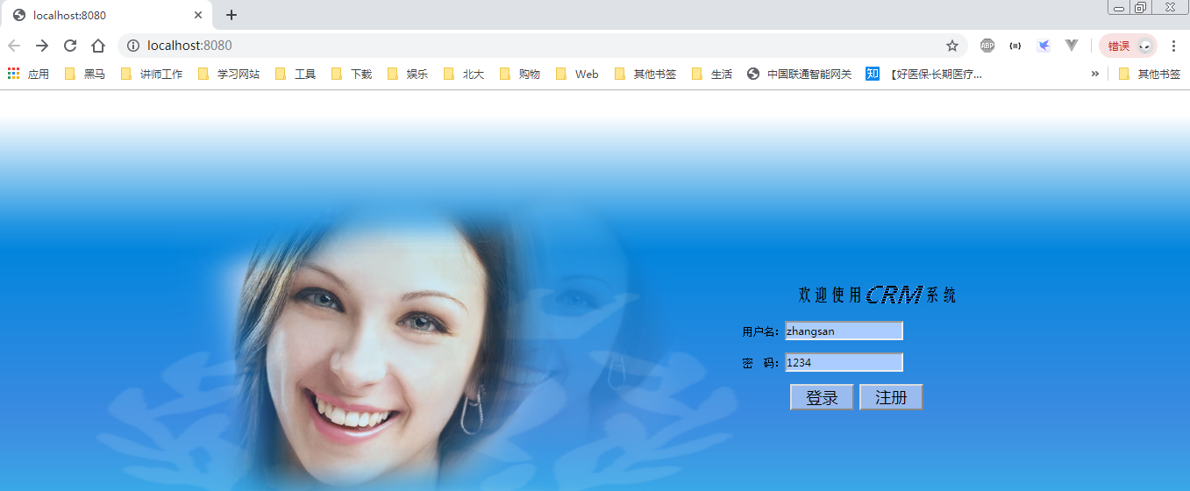This screenshot has width=1190, height=491.
Task: Open the Chrome three-dot menu
Action: coord(1174,46)
